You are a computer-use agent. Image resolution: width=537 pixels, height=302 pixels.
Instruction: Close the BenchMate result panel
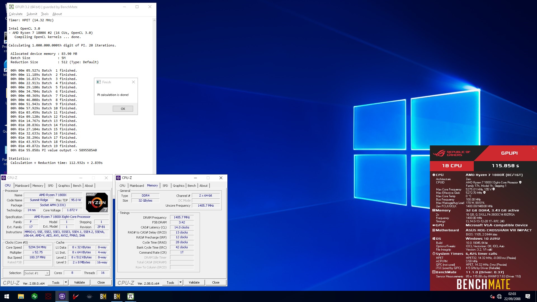point(533,148)
